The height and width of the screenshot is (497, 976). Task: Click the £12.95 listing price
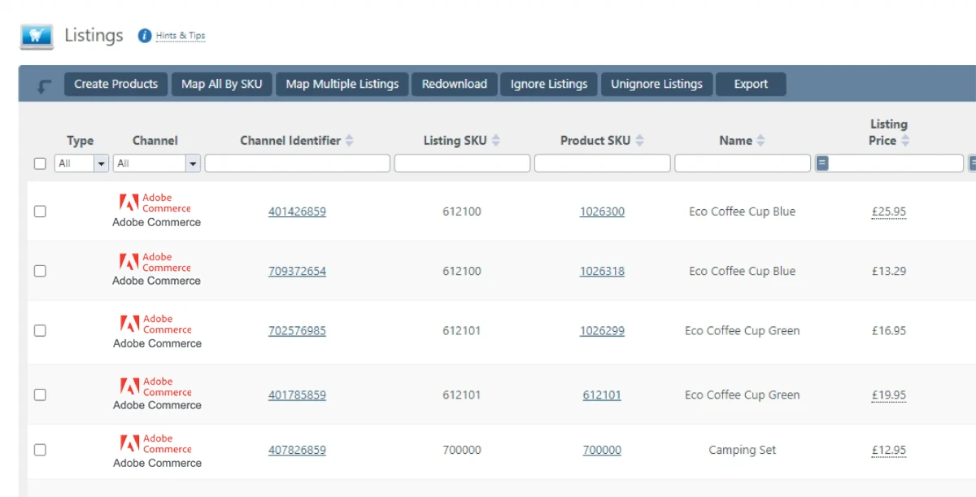tap(888, 450)
